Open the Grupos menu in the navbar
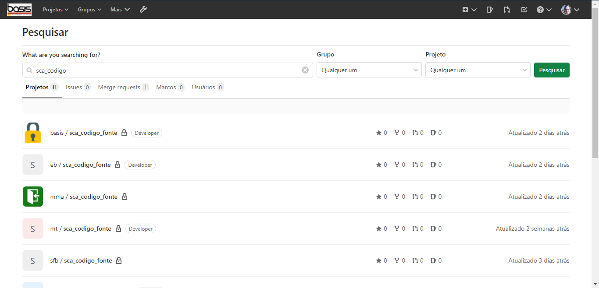This screenshot has width=599, height=288. [89, 9]
